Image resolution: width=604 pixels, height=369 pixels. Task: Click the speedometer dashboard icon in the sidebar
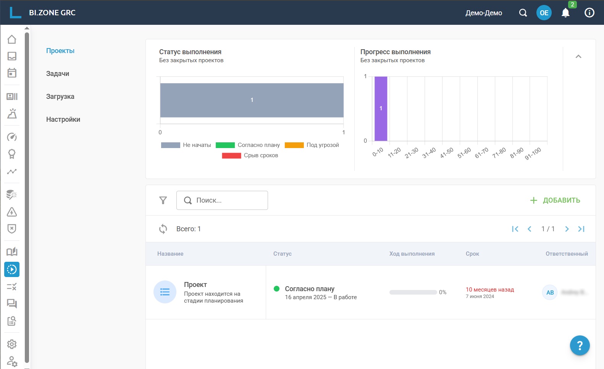pos(12,137)
